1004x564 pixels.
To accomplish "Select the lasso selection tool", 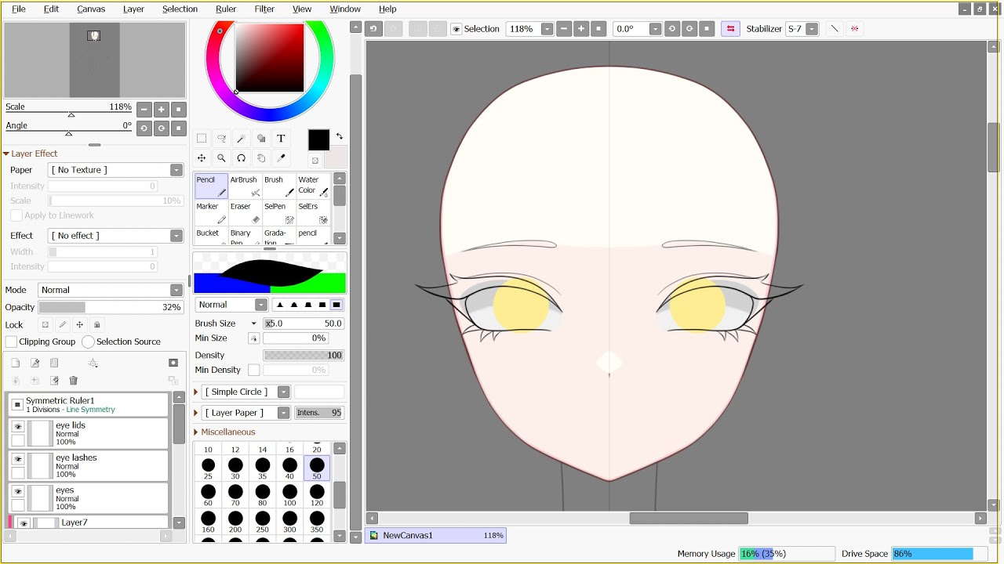I will coord(222,138).
